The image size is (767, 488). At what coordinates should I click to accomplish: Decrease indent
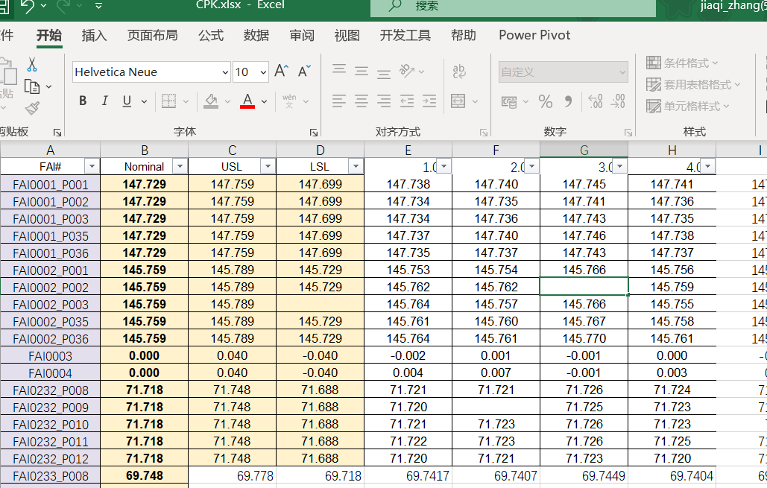[x=407, y=101]
